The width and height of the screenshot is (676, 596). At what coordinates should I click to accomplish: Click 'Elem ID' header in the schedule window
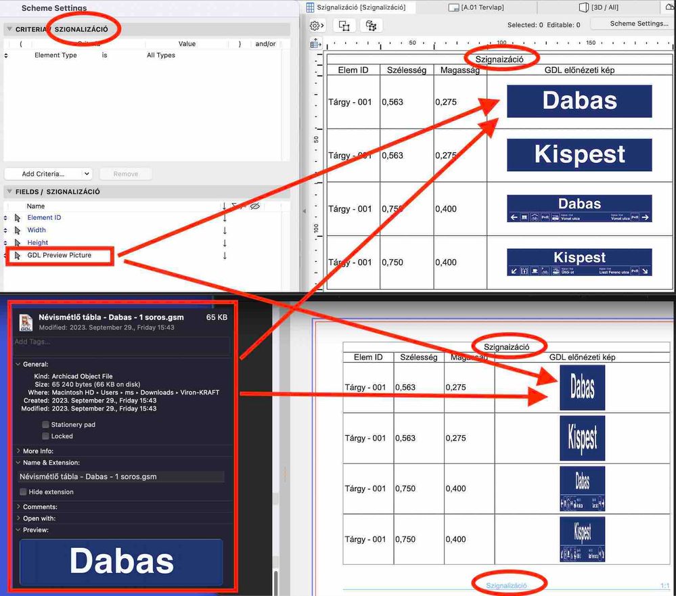tap(353, 70)
